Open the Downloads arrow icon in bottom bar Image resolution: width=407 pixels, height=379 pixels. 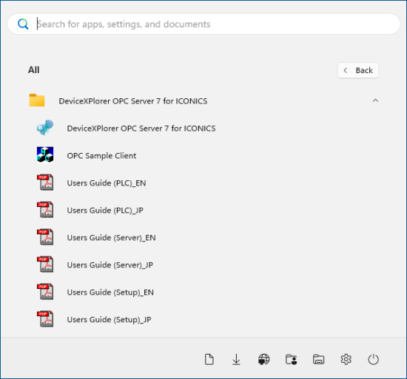tap(237, 360)
